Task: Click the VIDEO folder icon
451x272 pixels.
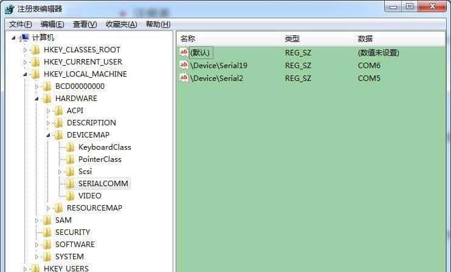Action: [x=70, y=196]
